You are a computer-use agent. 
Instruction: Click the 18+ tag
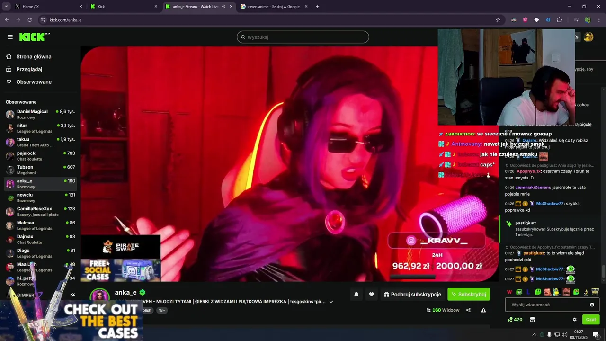(162, 310)
